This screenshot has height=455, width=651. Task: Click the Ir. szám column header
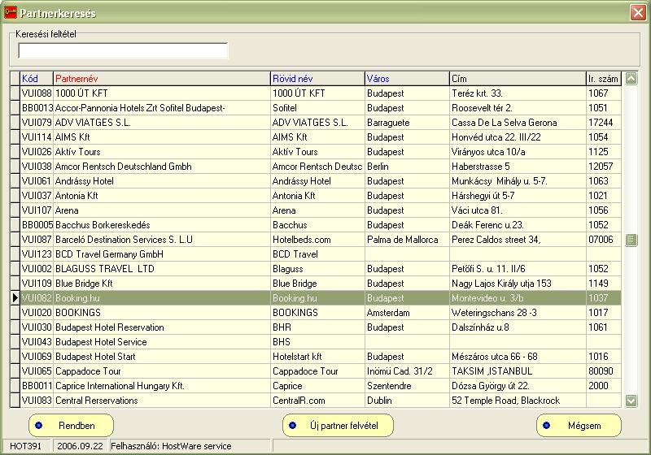click(x=603, y=78)
